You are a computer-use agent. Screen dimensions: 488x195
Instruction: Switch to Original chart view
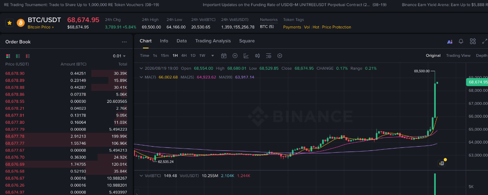coord(433,56)
